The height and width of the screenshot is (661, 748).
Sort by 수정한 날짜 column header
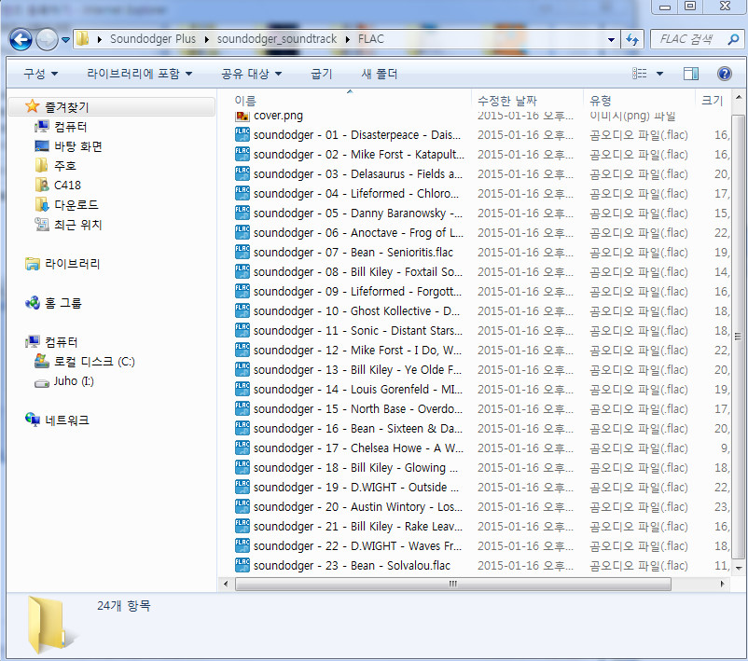click(507, 101)
